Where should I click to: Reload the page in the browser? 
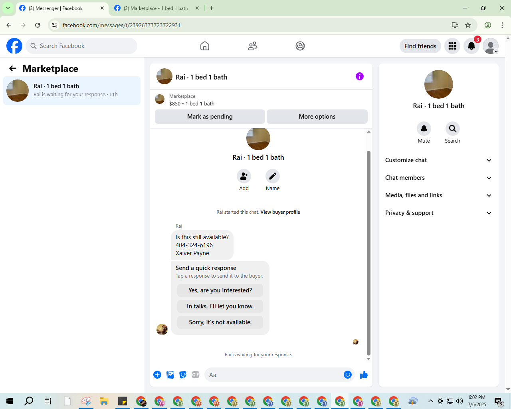click(x=38, y=25)
